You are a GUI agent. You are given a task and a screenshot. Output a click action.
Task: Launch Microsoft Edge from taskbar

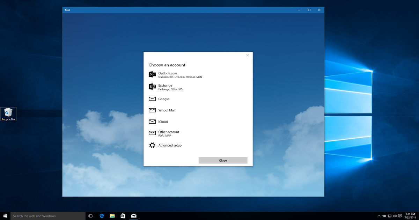[x=102, y=216]
